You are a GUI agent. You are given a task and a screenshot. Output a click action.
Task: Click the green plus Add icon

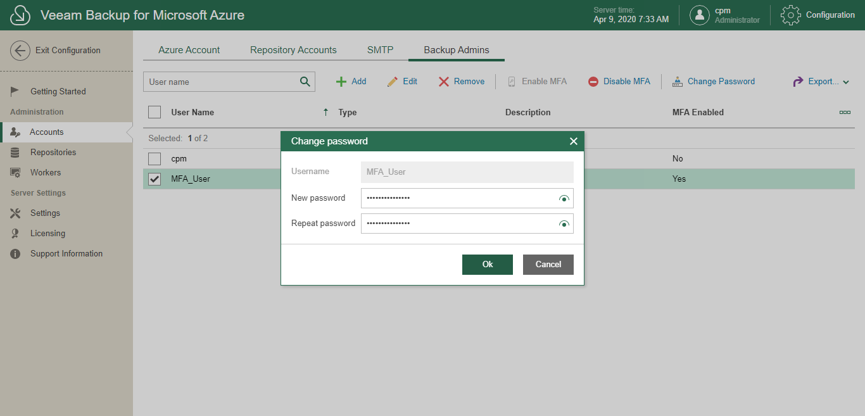(x=341, y=82)
